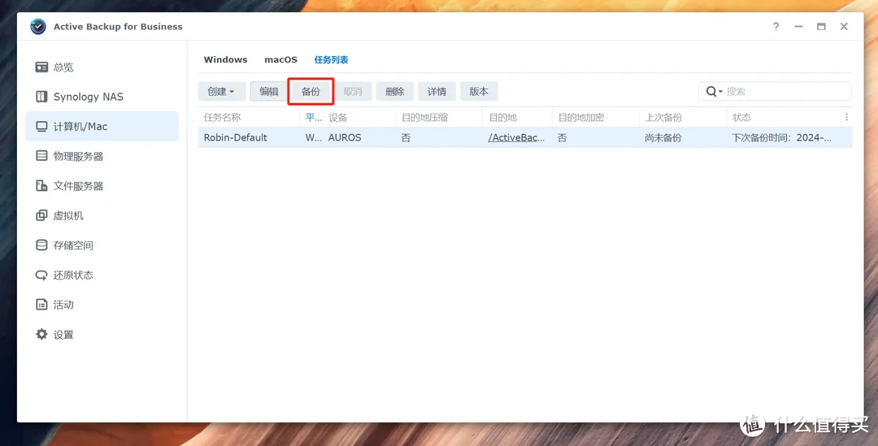The image size is (878, 446).
Task: Open the help question mark icon
Action: 776,26
